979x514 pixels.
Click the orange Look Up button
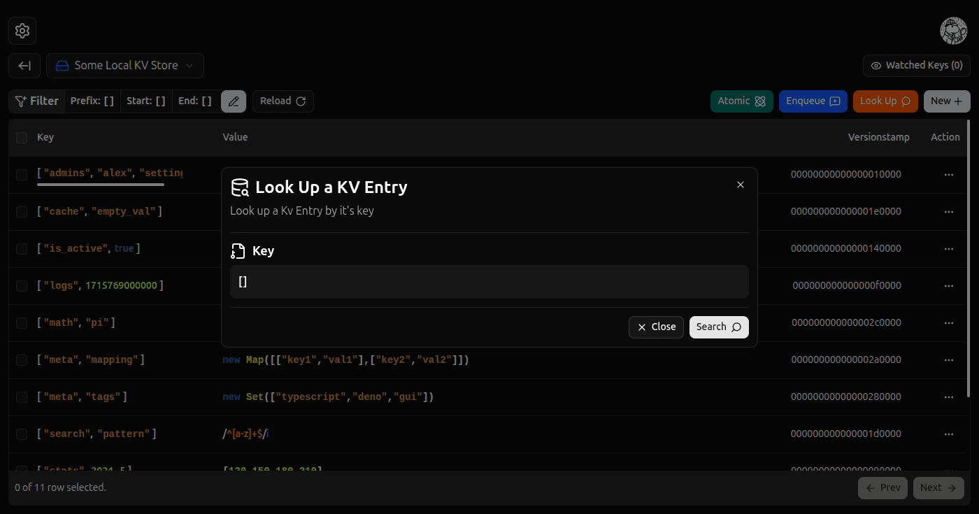pyautogui.click(x=885, y=101)
